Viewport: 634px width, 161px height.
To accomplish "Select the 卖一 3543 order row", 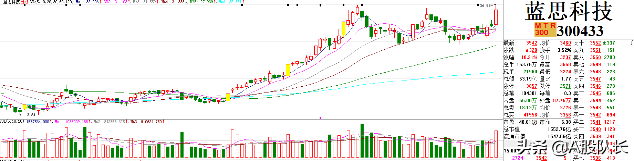I will pyautogui.click(x=594, y=108).
